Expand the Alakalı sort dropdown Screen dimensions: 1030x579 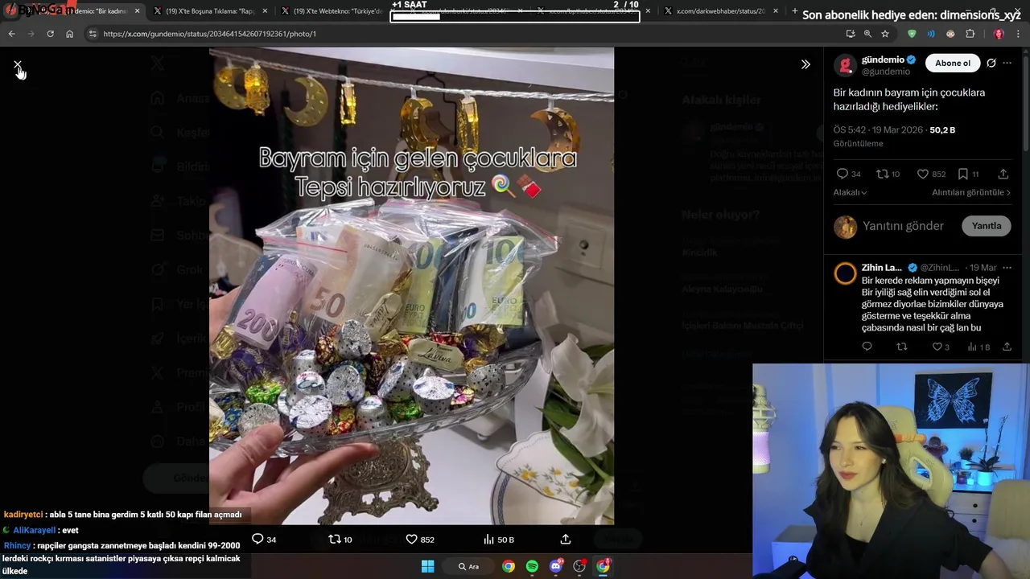850,192
